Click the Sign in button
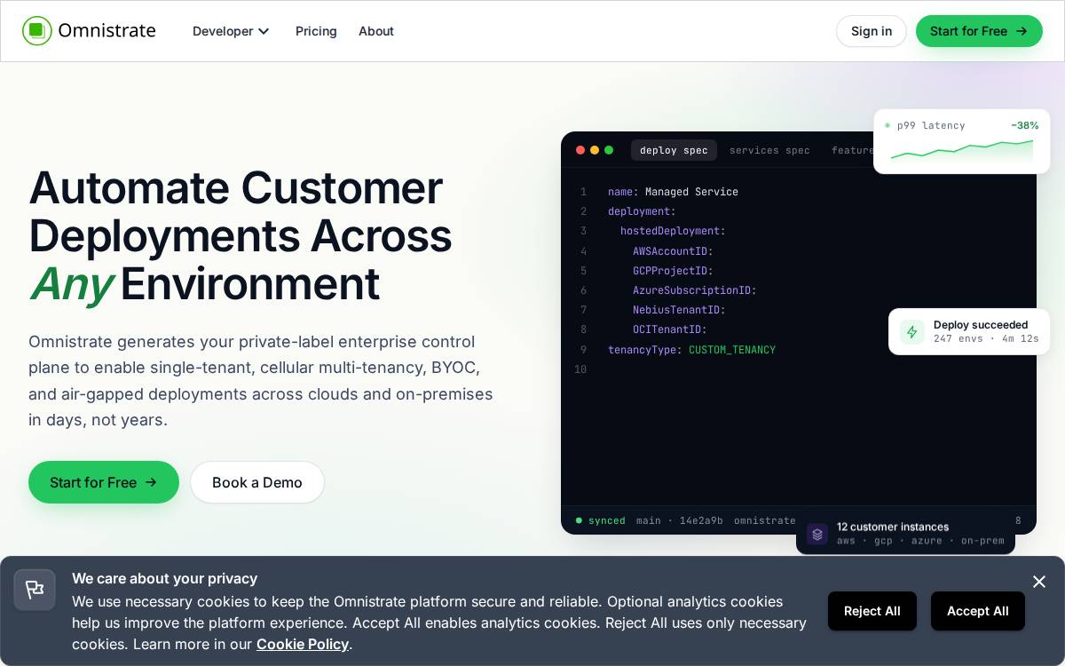The height and width of the screenshot is (666, 1065). (x=872, y=31)
